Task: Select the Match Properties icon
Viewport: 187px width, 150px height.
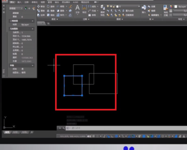Action: (166, 10)
